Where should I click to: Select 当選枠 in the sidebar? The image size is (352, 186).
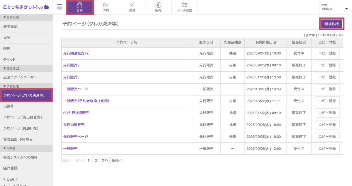tap(9, 107)
